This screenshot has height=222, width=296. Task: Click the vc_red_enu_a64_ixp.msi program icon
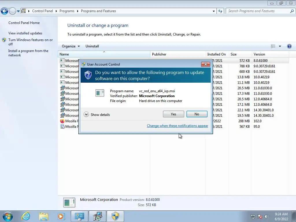pyautogui.click(x=100, y=93)
